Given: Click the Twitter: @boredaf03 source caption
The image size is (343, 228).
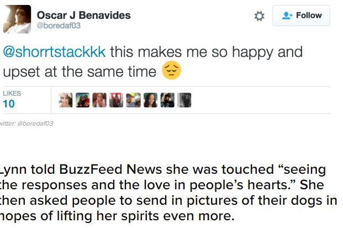Looking at the screenshot, I should click(27, 123).
